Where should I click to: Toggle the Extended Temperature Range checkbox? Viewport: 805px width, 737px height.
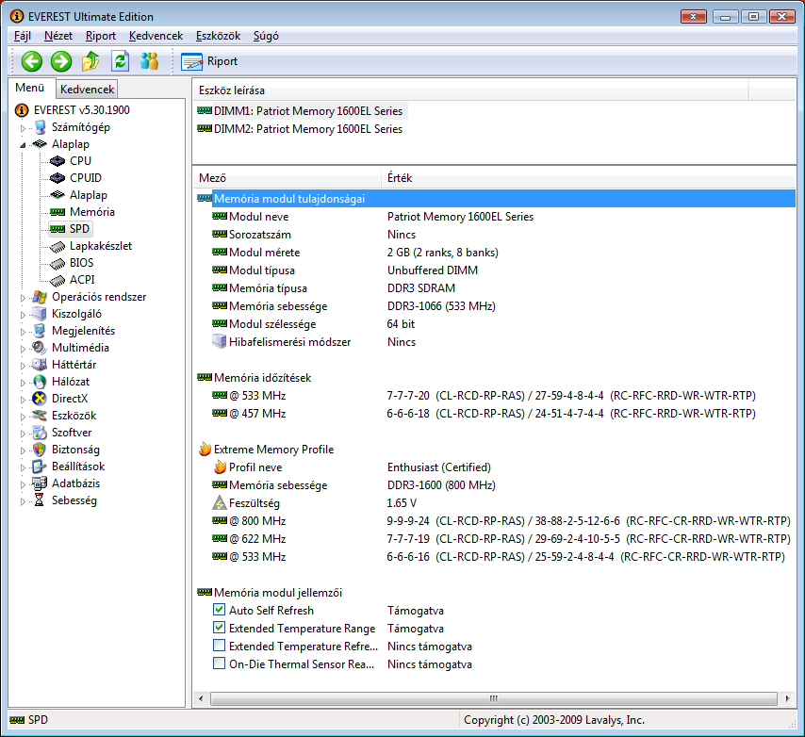(x=220, y=628)
